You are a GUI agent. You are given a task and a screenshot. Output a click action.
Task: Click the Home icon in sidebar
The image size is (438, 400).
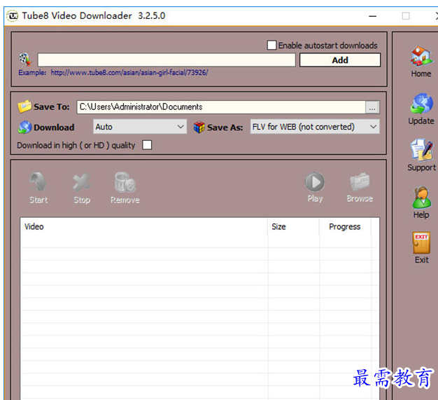421,56
